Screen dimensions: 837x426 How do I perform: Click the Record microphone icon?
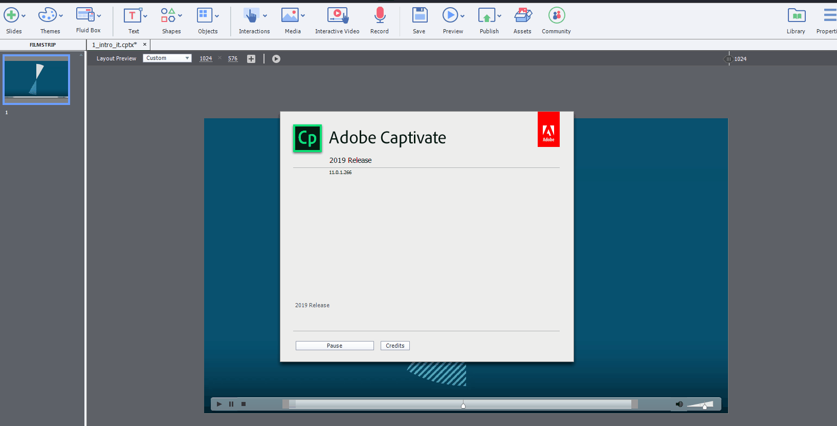tap(380, 15)
